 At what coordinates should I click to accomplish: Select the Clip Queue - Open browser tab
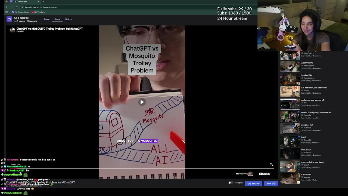click(24, 1)
